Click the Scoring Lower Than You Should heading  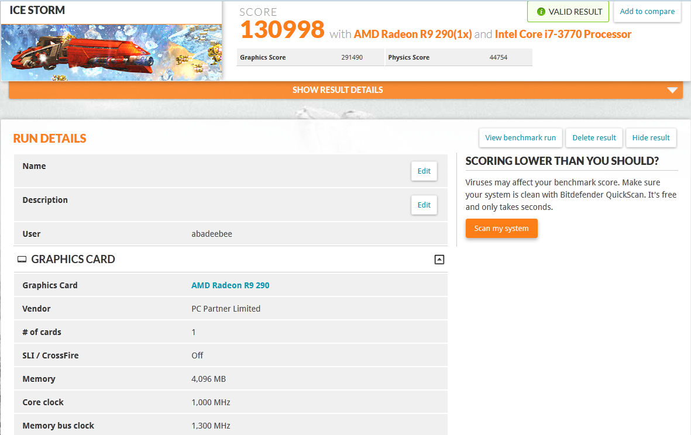tap(562, 161)
